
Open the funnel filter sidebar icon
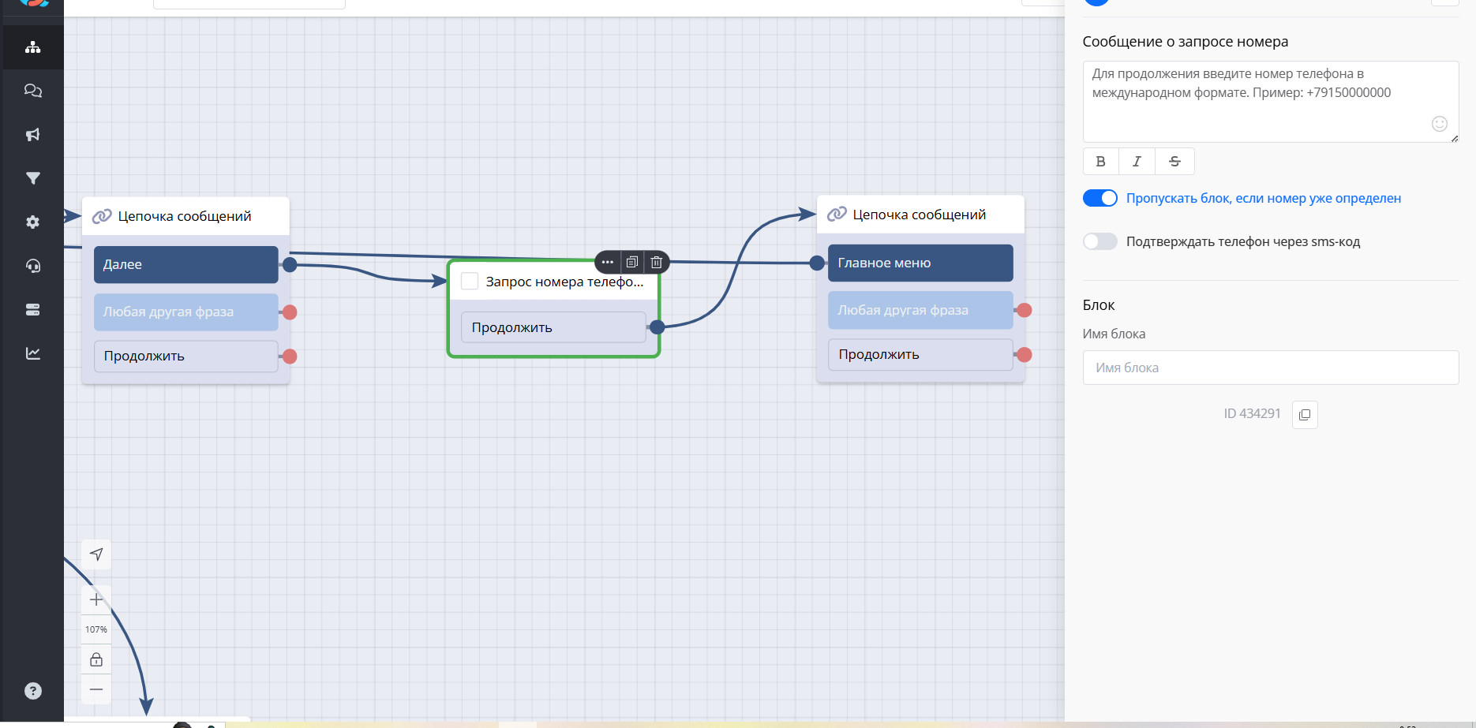(x=32, y=178)
